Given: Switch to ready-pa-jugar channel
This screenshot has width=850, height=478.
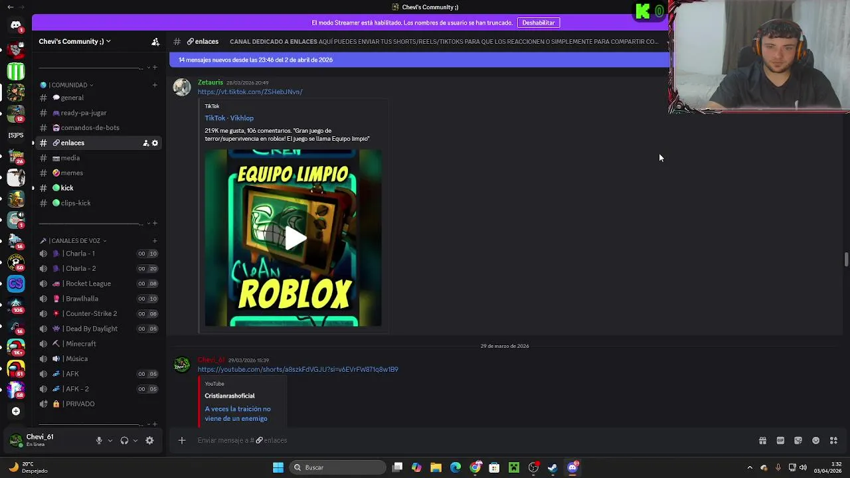Looking at the screenshot, I should [x=98, y=113].
